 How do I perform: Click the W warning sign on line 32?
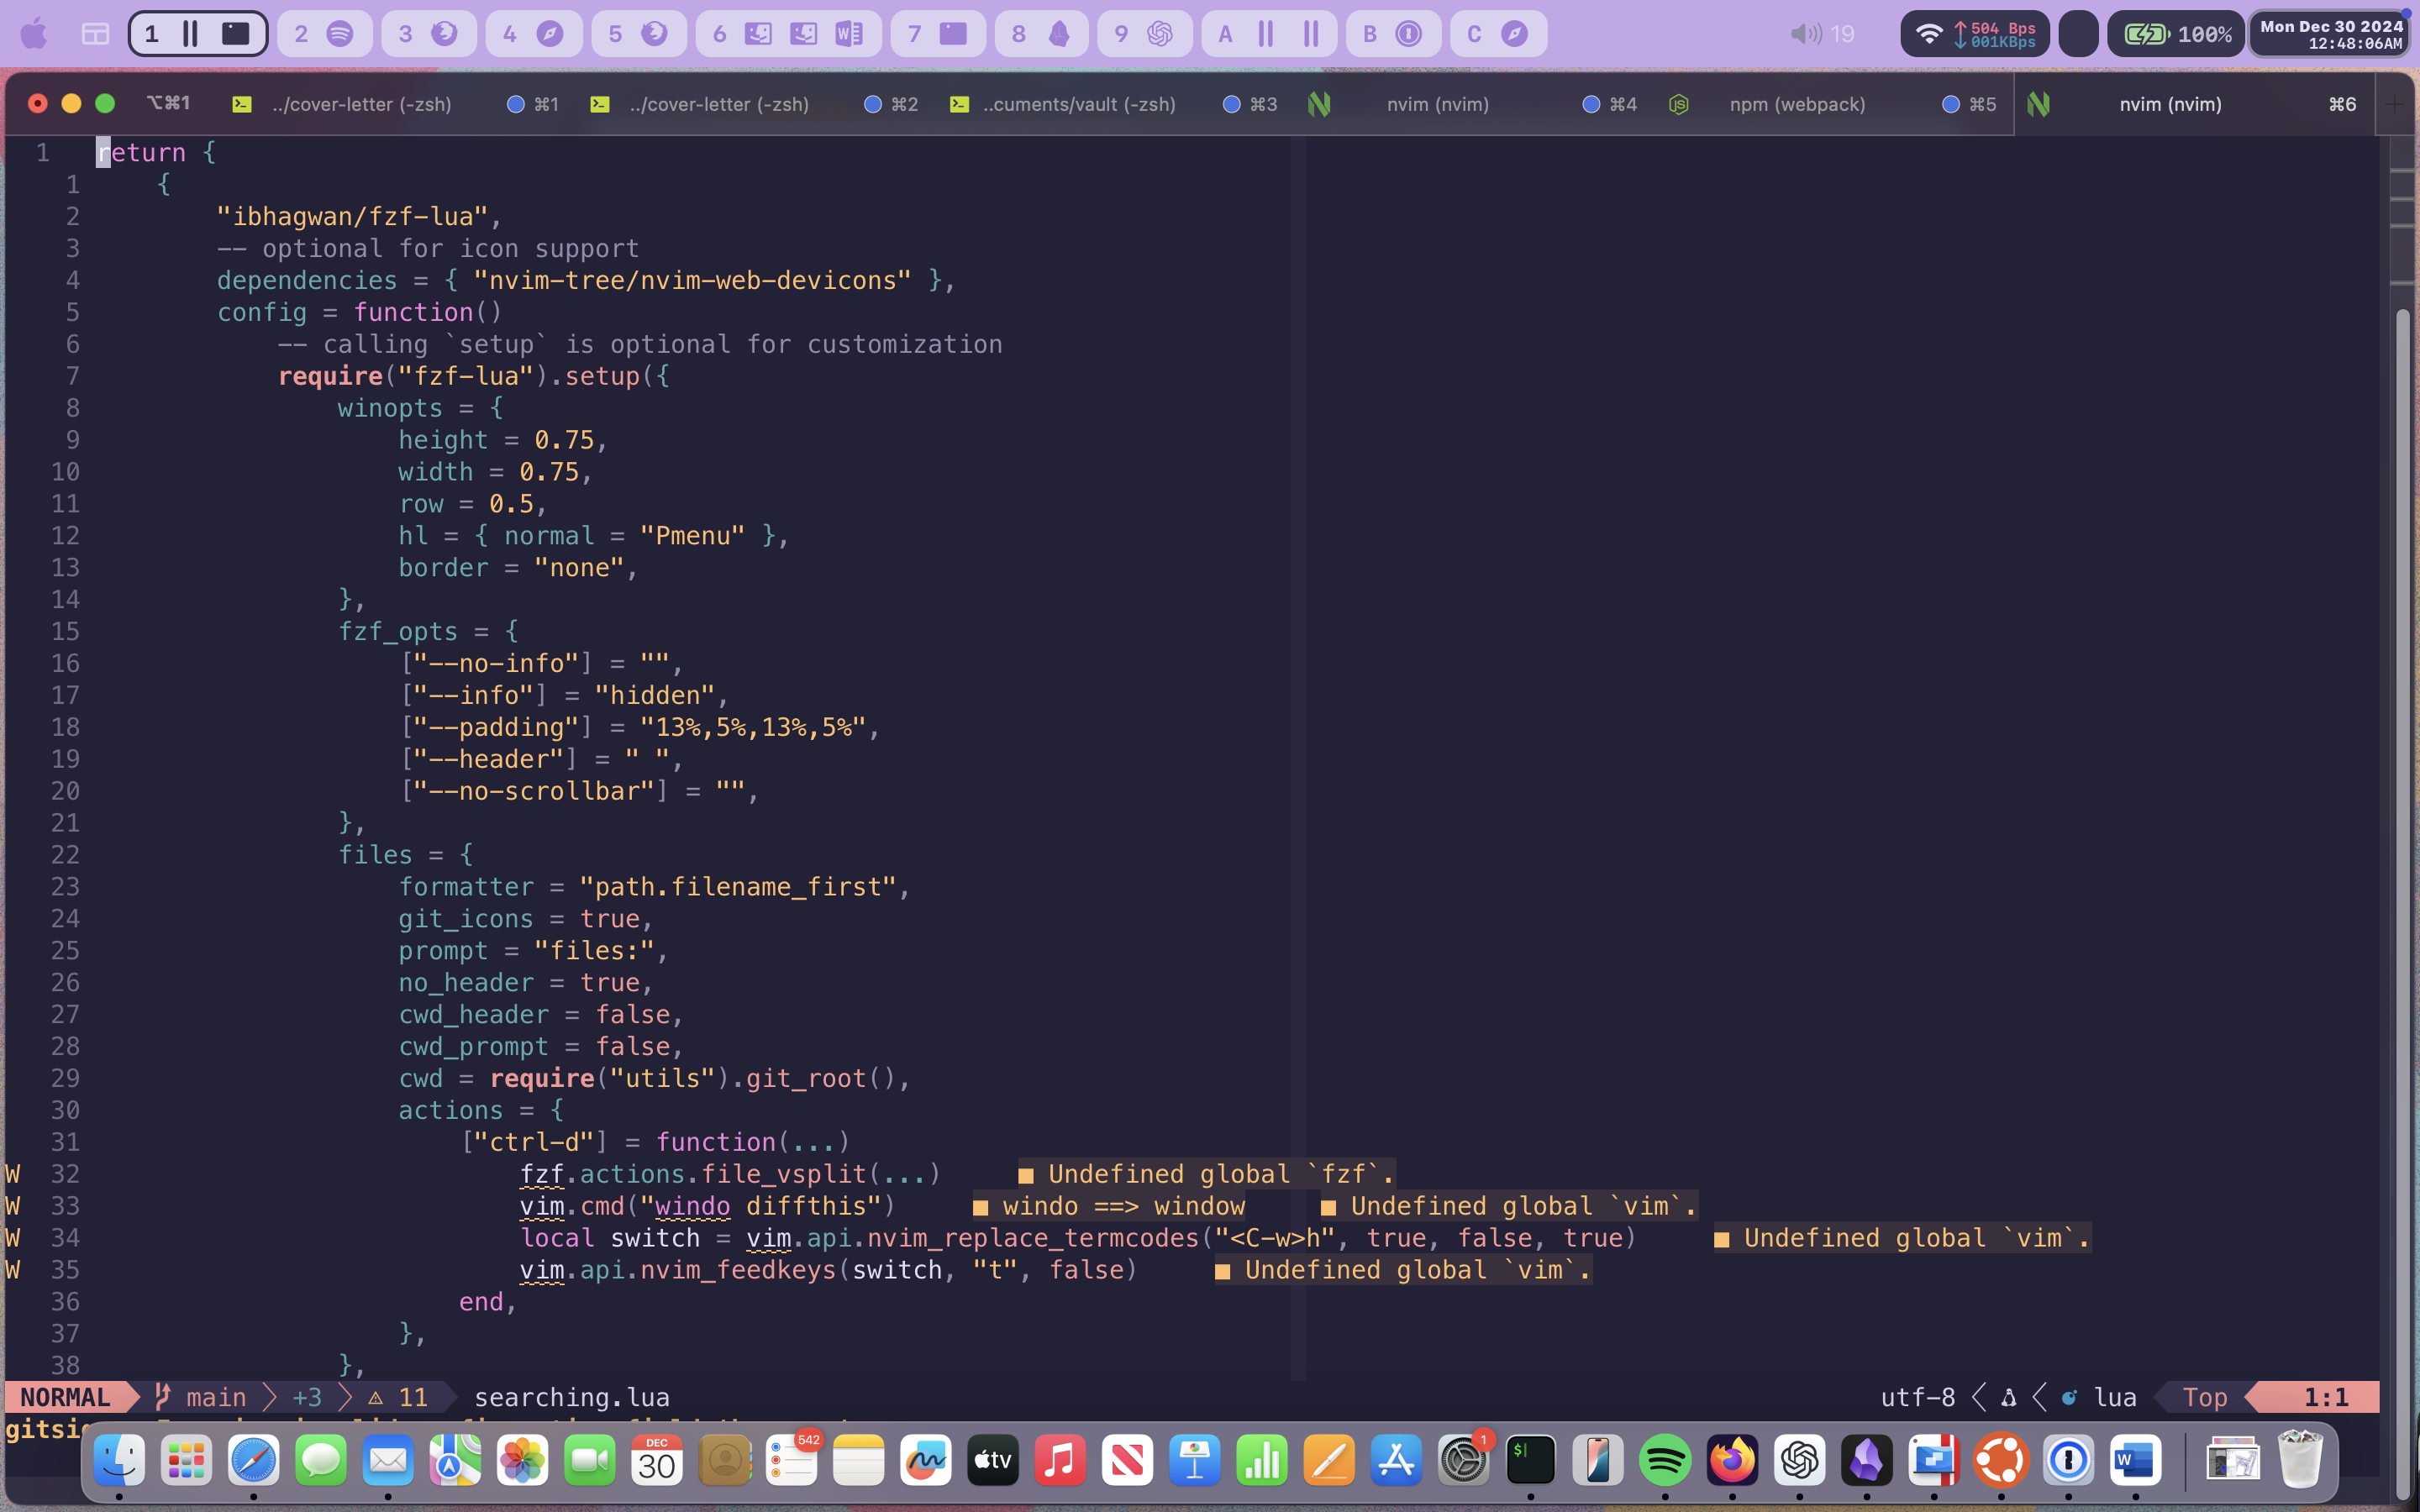pos(13,1174)
